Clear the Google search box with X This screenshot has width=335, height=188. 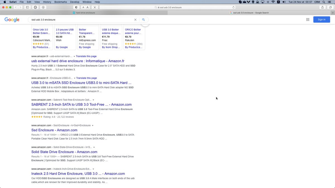[x=135, y=20]
